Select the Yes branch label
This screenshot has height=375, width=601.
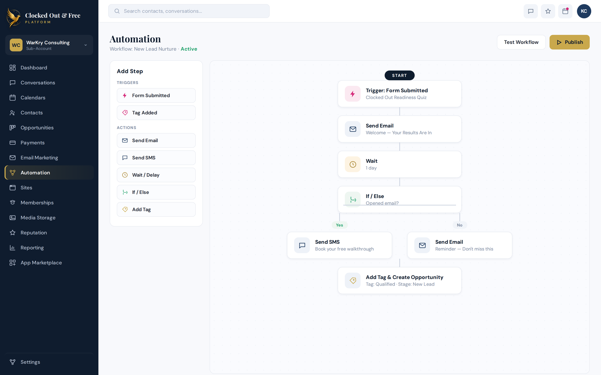click(340, 225)
